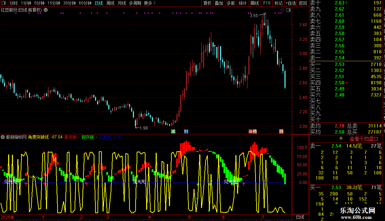Viewport: 385px width, 221px height.
Task: Switch to the 分时 chart tab
Action: [14, 3]
